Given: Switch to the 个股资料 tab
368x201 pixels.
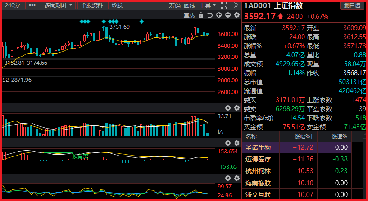Looking at the screenshot, I should click(x=92, y=5).
